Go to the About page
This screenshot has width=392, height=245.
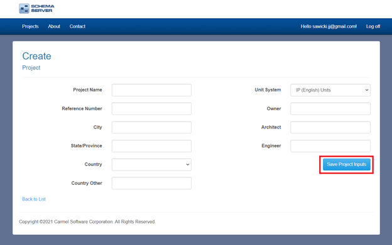tap(54, 26)
